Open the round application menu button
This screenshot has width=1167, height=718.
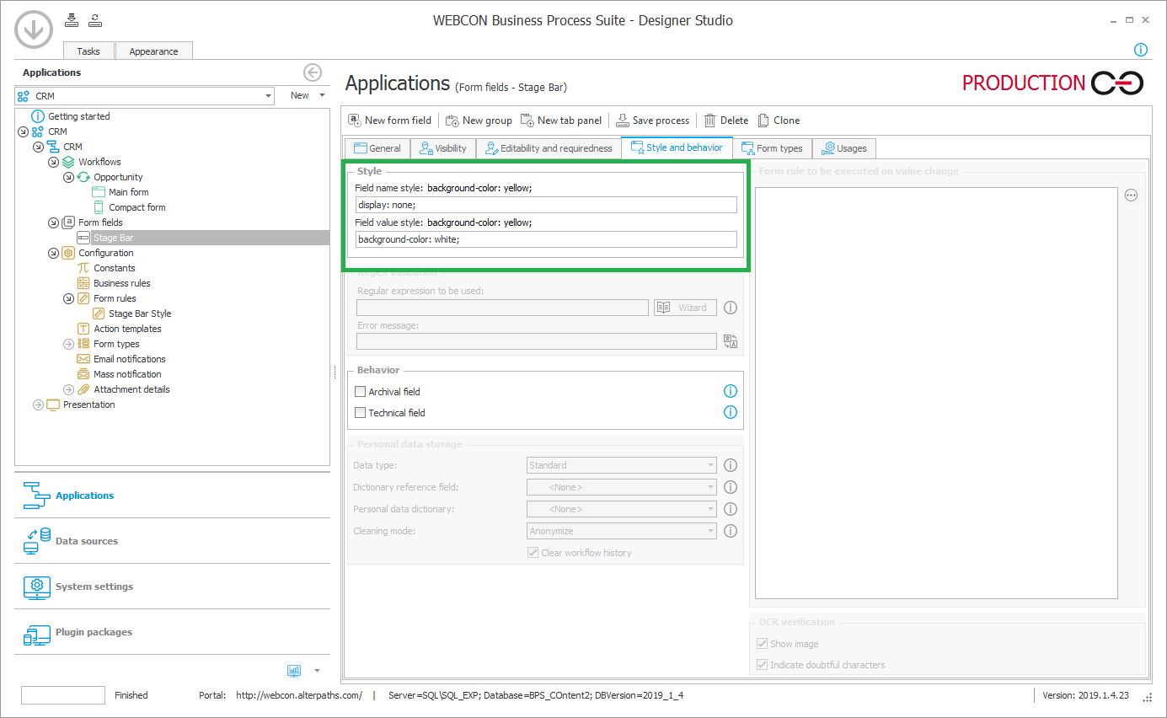click(33, 31)
